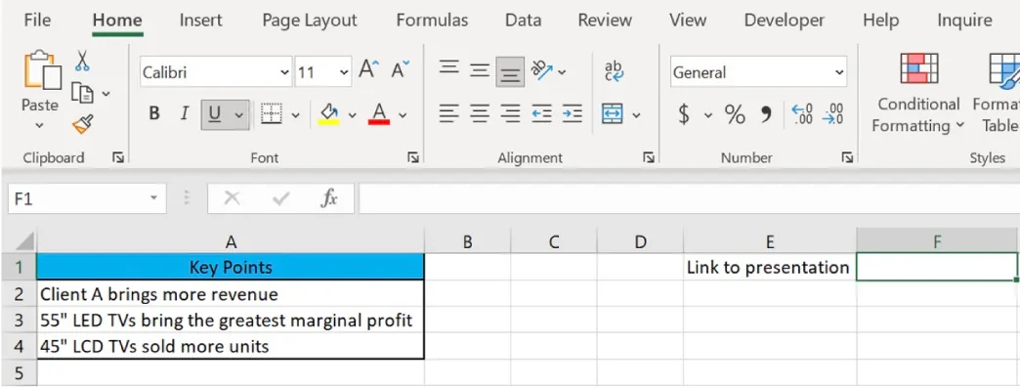The height and width of the screenshot is (387, 1020).
Task: Select the Key Points header cell
Action: click(x=231, y=268)
